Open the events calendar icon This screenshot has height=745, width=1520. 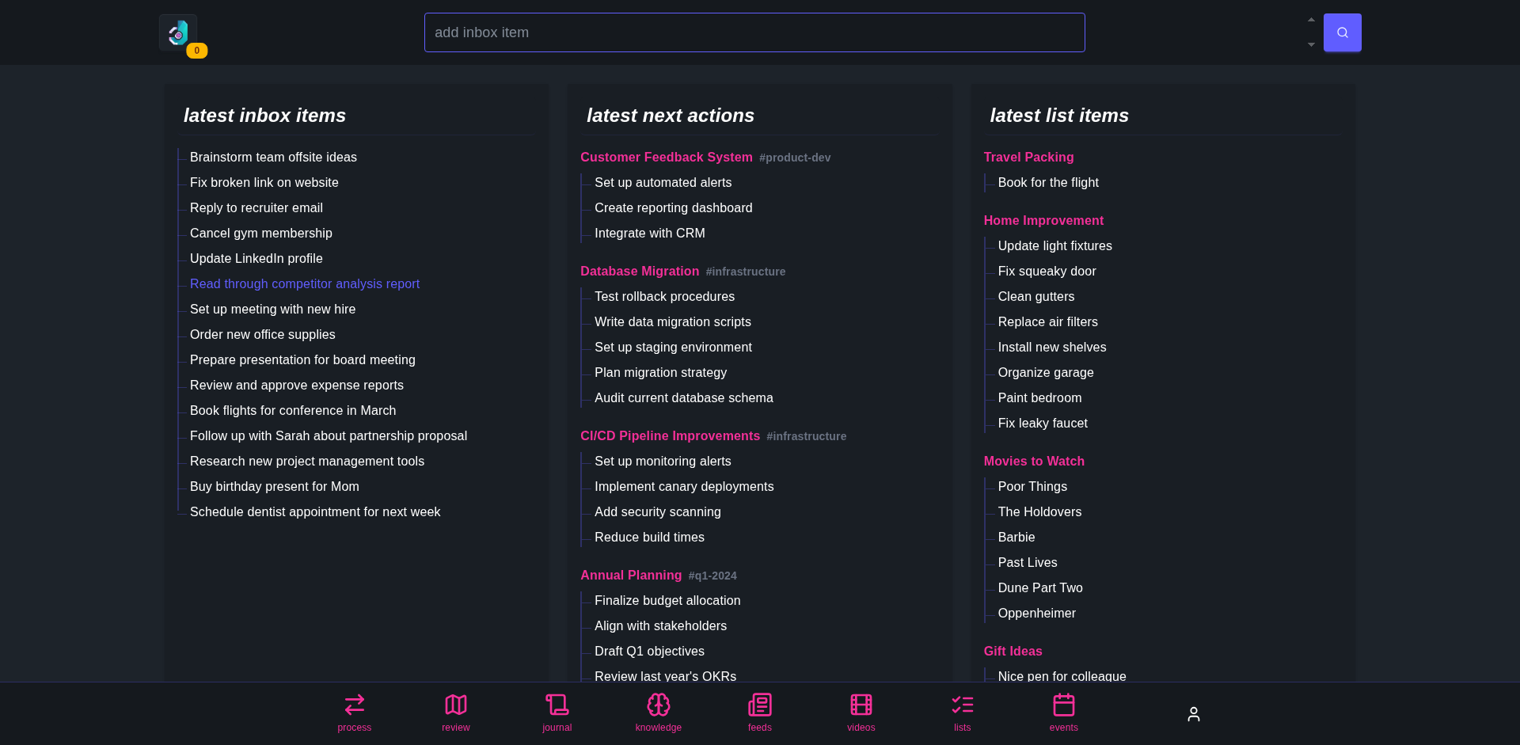click(1063, 713)
